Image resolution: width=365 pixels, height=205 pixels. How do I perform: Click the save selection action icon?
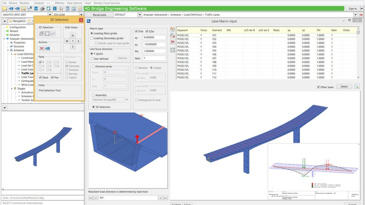point(47,48)
